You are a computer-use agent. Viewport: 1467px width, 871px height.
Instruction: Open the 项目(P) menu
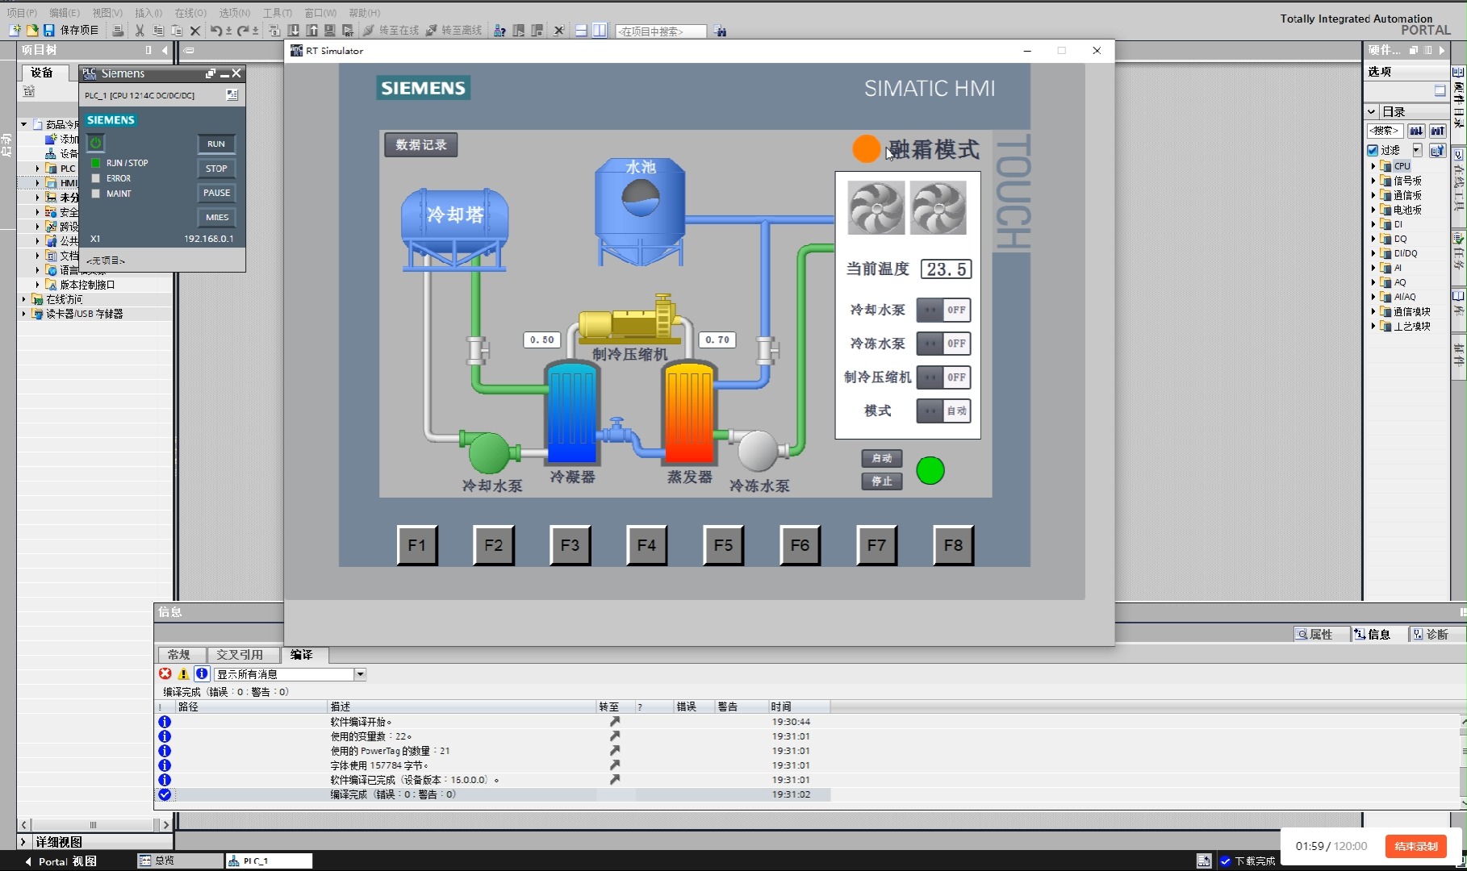22,13
